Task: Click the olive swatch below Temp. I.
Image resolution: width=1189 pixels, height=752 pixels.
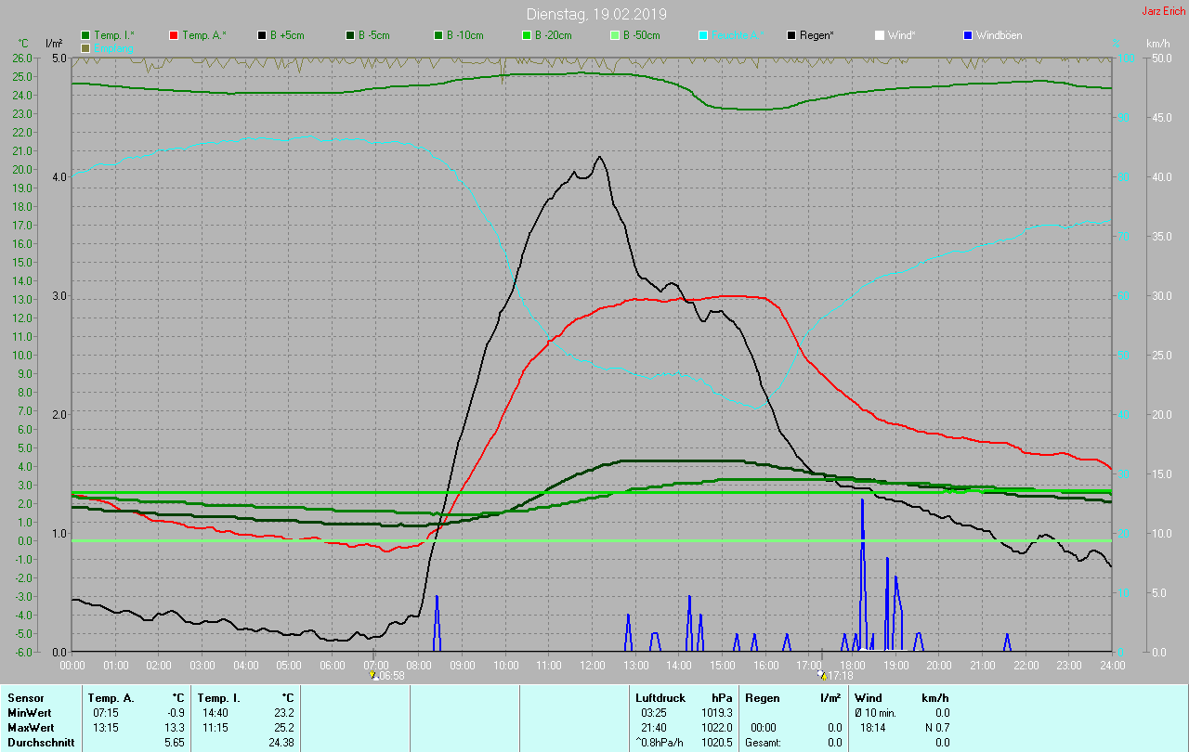Action: [86, 47]
